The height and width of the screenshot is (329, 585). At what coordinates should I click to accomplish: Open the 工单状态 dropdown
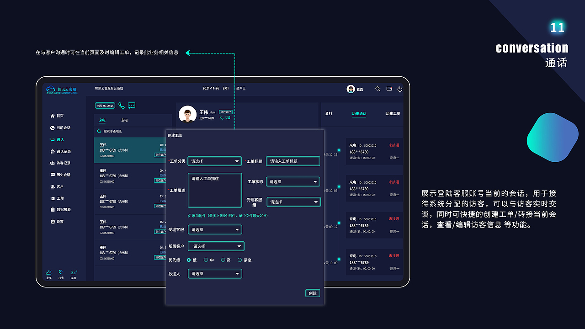293,182
